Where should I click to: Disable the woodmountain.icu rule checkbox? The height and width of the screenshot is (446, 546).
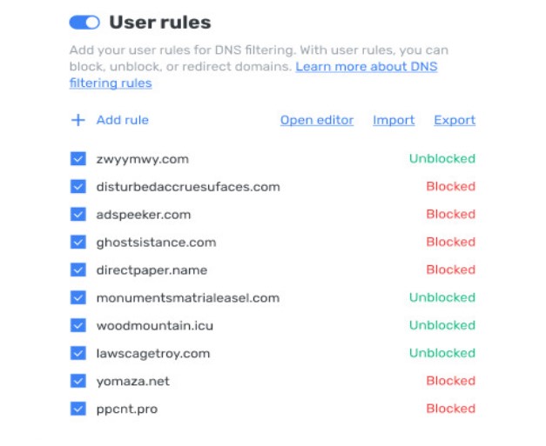[78, 325]
